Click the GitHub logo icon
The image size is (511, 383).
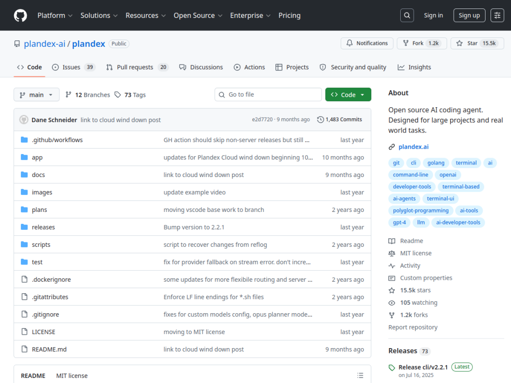coord(20,15)
